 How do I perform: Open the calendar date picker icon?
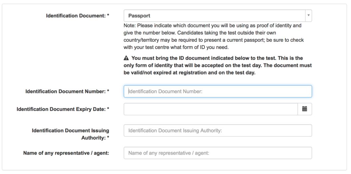pyautogui.click(x=305, y=109)
